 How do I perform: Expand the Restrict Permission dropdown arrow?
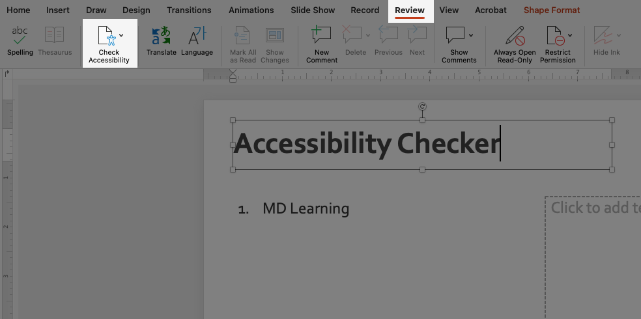pyautogui.click(x=570, y=35)
